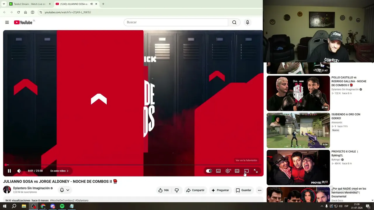
Task: Click the browser home button
Action: [x=25, y=12]
